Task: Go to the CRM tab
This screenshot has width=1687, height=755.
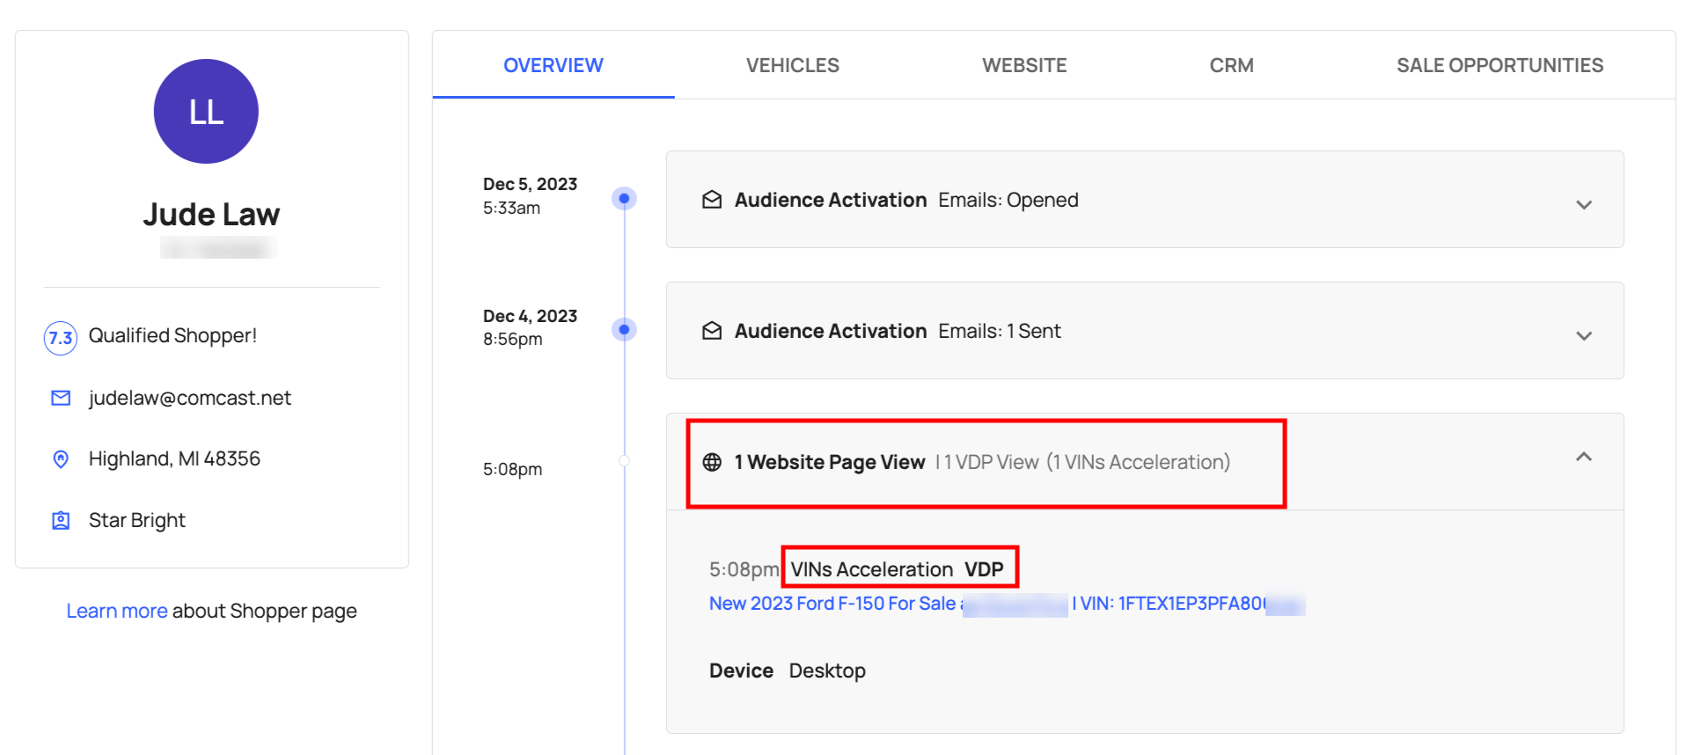Action: click(x=1230, y=66)
